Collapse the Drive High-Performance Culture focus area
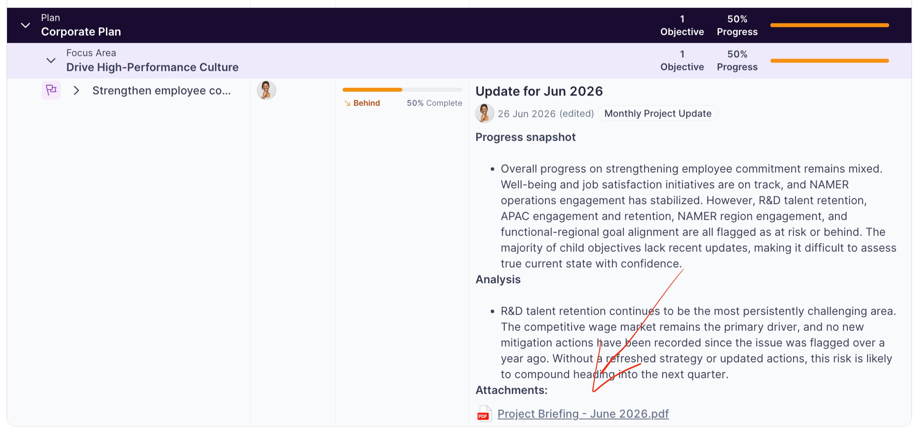This screenshot has height=434, width=919. (51, 61)
